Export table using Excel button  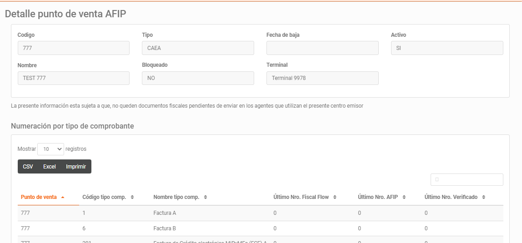(49, 167)
